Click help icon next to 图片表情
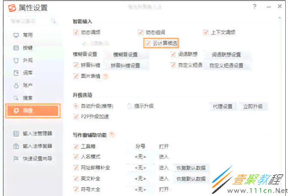 [x=105, y=76]
